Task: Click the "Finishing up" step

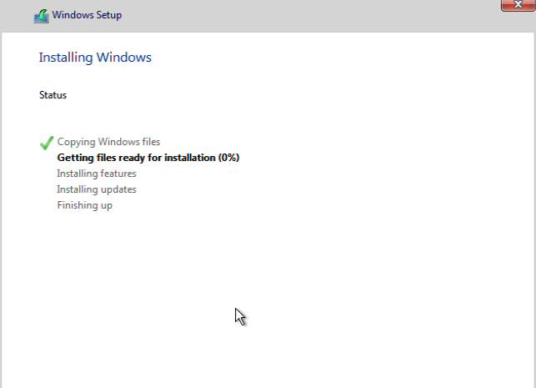Action: tap(84, 205)
